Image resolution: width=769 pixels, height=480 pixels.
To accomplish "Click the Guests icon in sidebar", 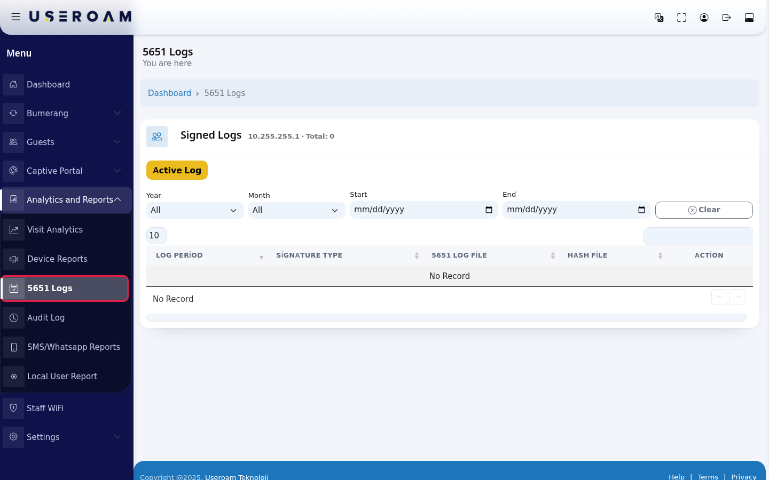I will [x=13, y=142].
